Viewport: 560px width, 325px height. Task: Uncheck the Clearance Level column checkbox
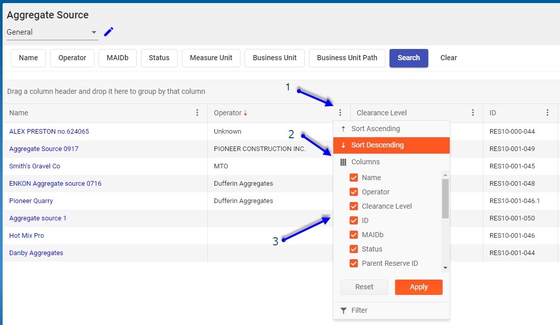pyautogui.click(x=353, y=206)
